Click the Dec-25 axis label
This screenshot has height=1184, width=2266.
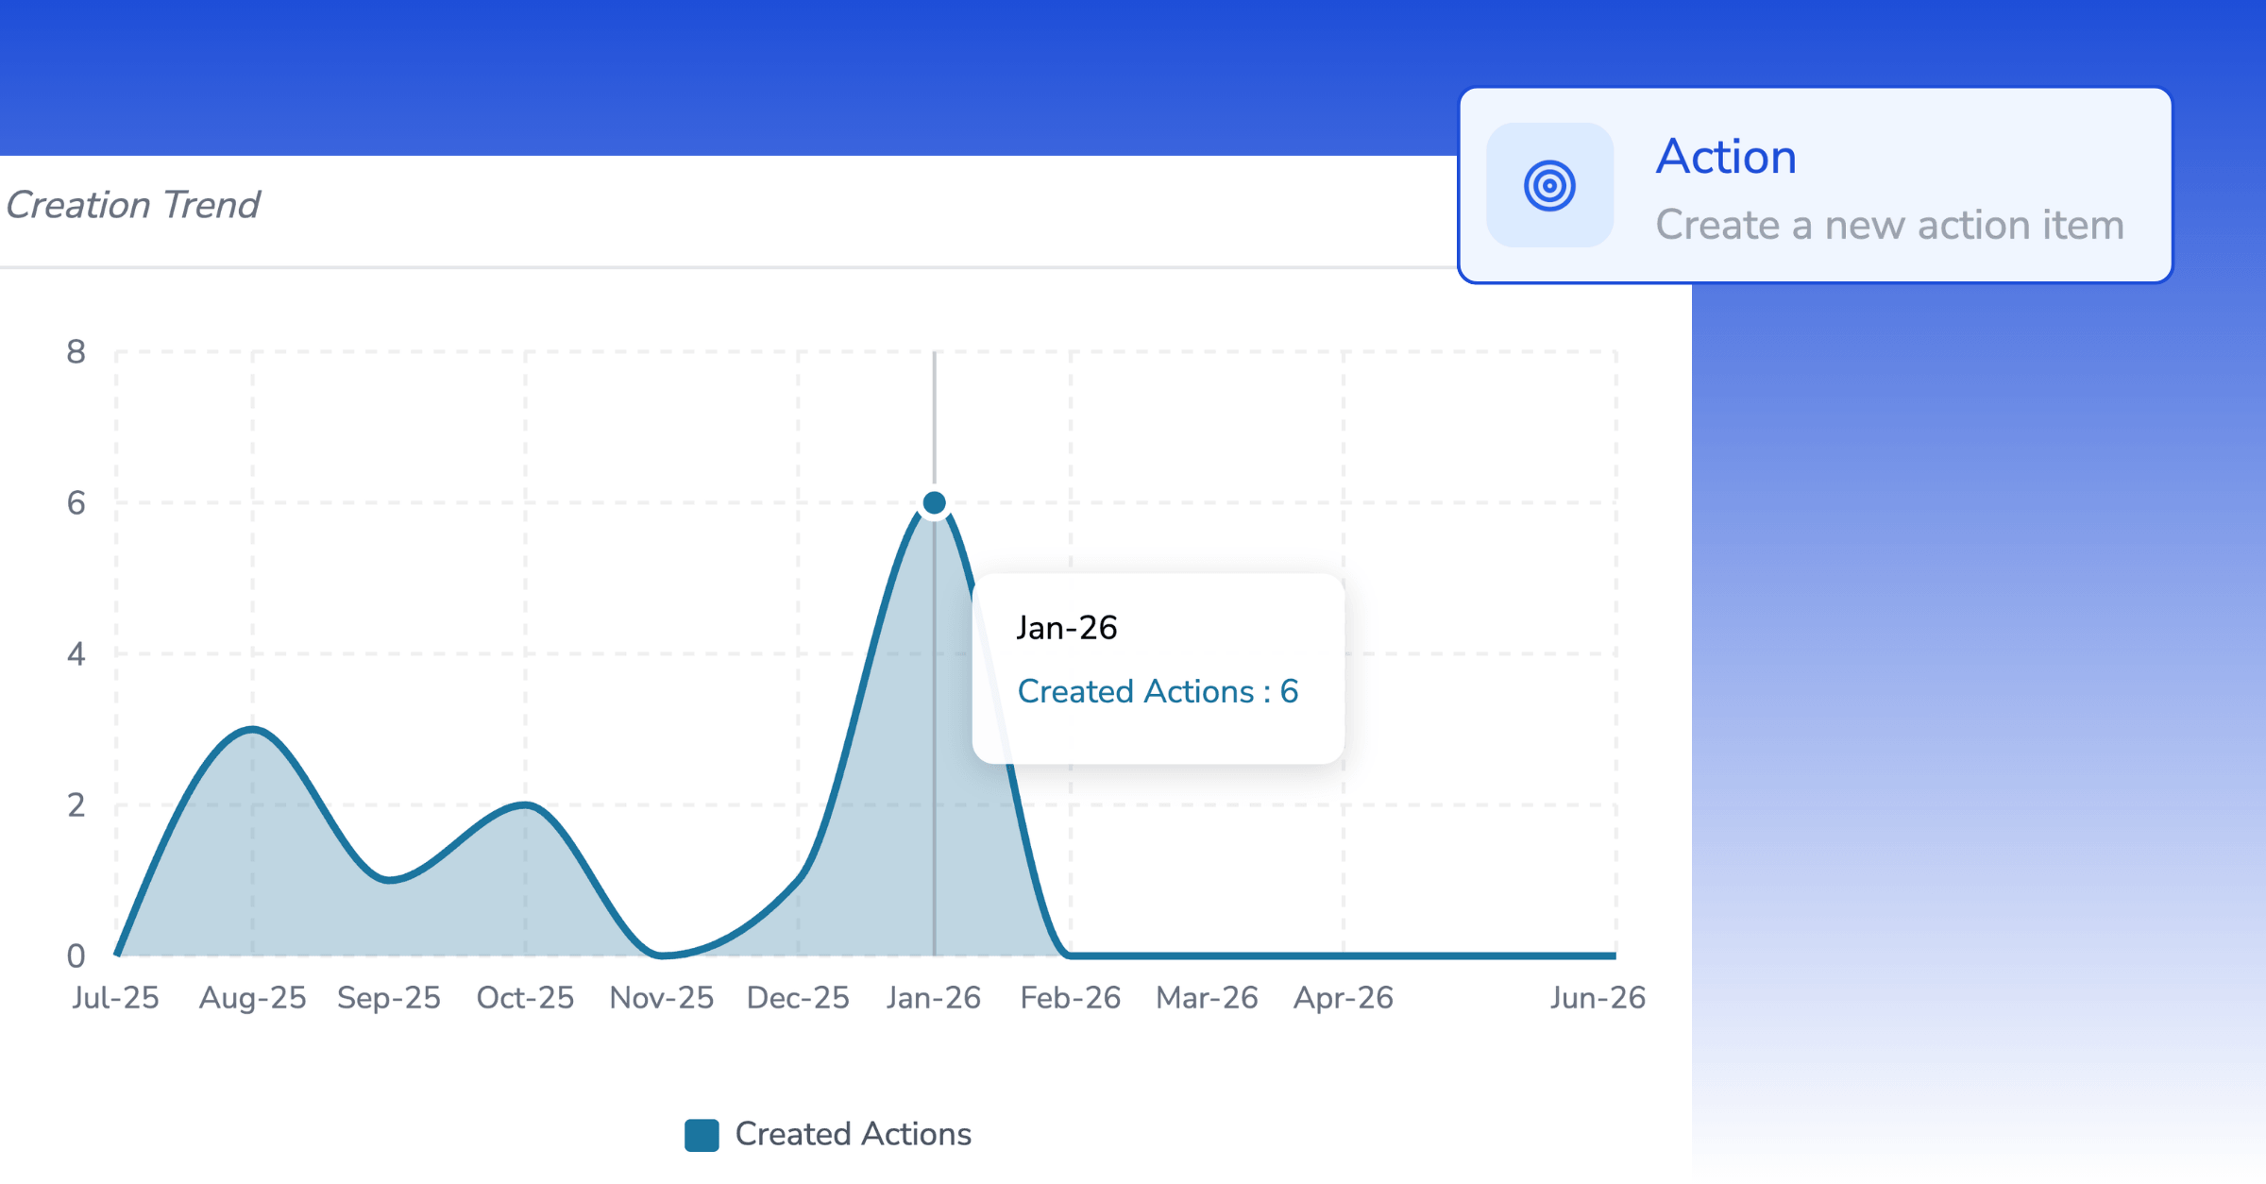pos(798,998)
